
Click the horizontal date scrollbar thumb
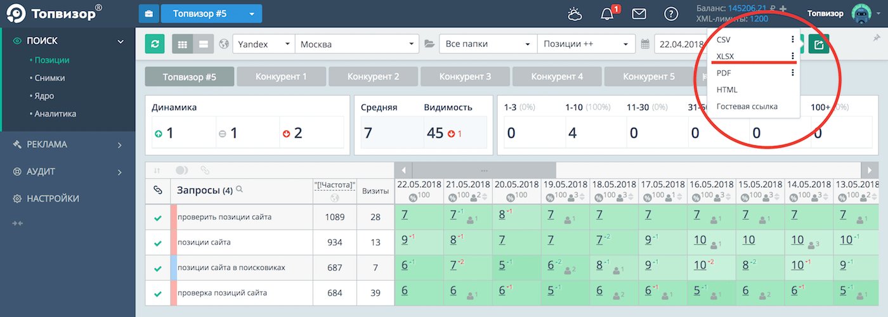click(484, 170)
